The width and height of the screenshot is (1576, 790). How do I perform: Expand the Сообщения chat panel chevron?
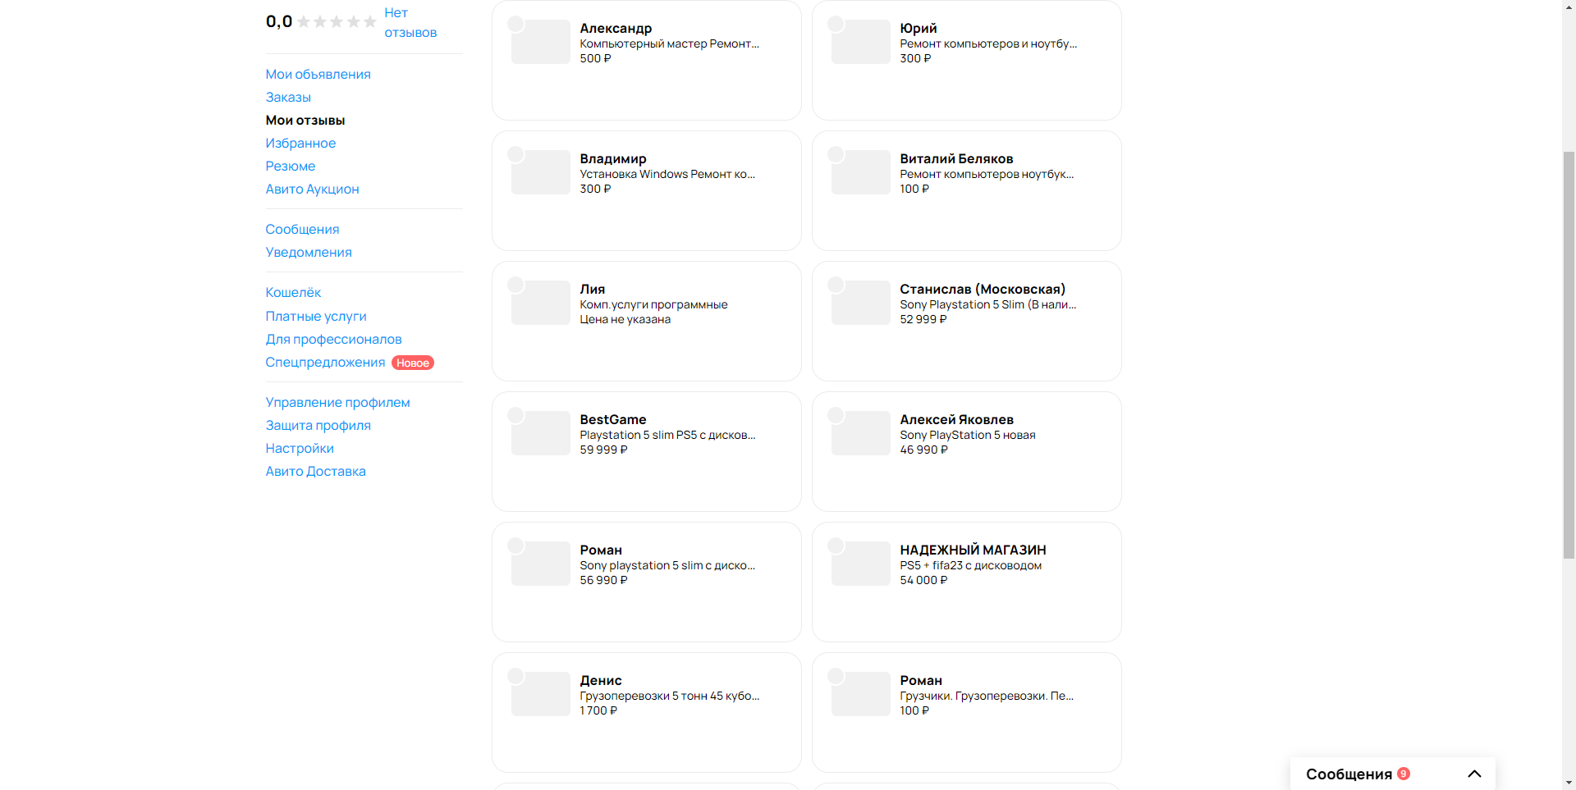click(x=1474, y=774)
